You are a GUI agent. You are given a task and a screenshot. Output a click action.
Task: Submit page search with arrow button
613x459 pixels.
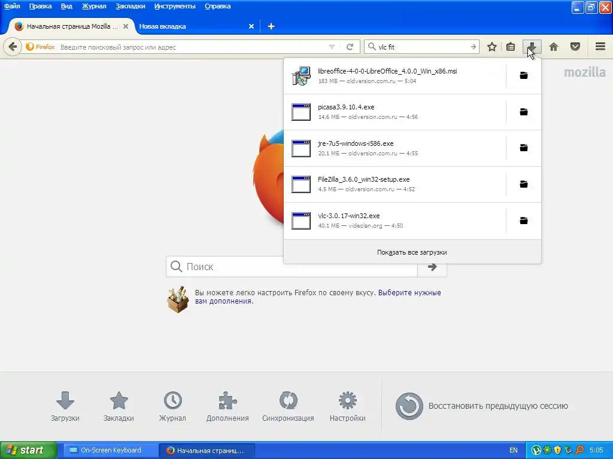(x=432, y=267)
